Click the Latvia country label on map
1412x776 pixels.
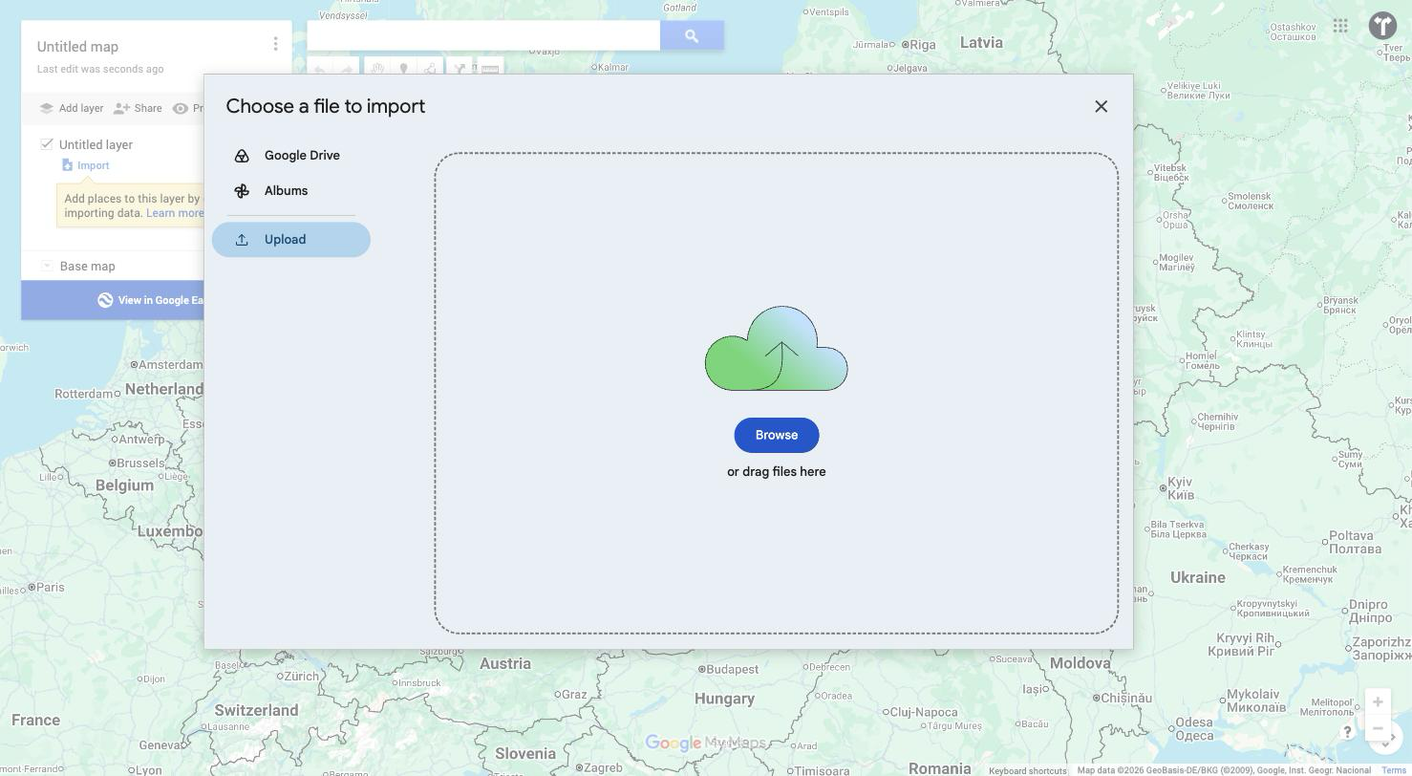pyautogui.click(x=981, y=42)
